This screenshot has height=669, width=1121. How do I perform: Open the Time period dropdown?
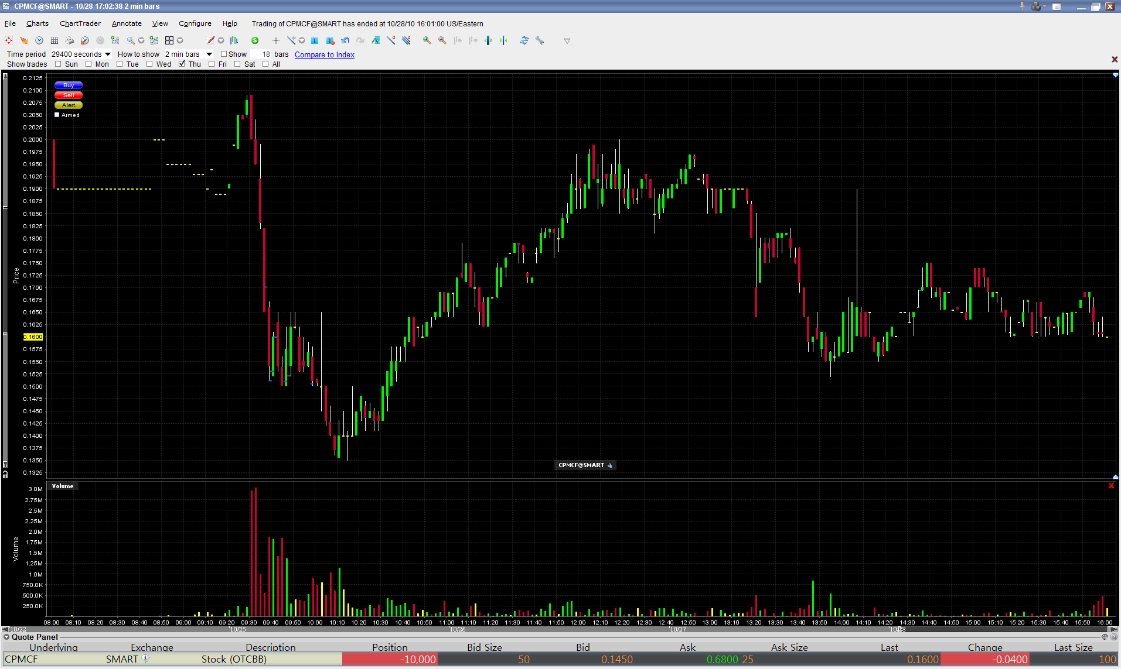pyautogui.click(x=108, y=54)
